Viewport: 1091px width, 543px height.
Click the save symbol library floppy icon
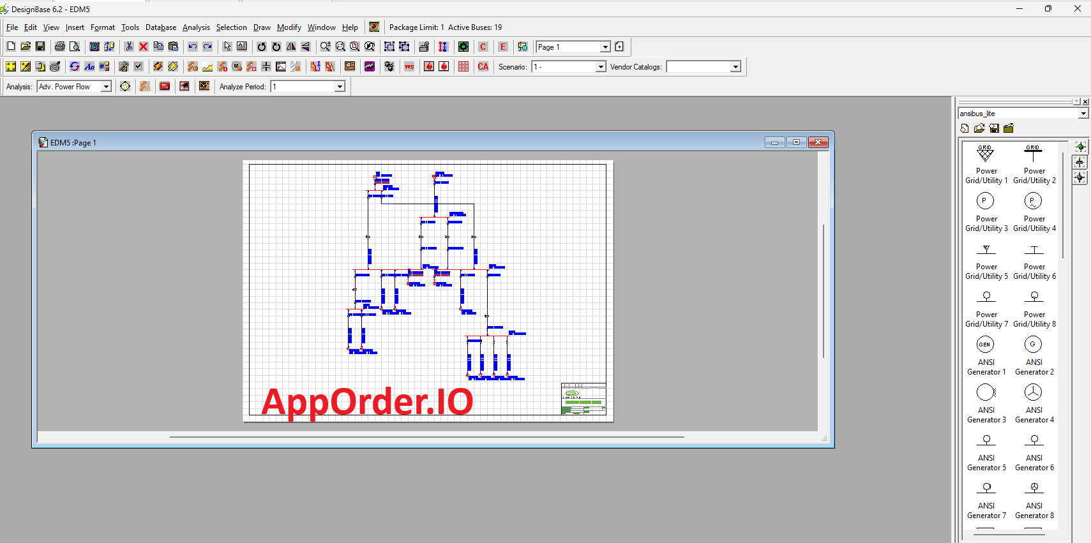coord(994,128)
